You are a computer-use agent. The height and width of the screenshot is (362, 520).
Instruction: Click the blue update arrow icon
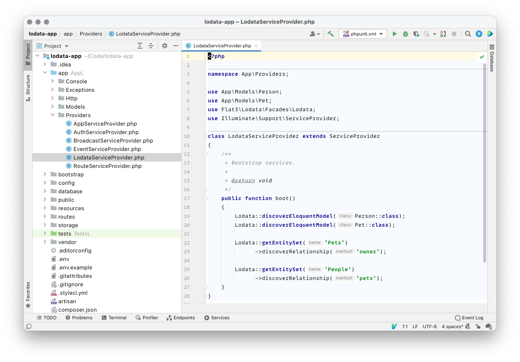pyautogui.click(x=479, y=34)
